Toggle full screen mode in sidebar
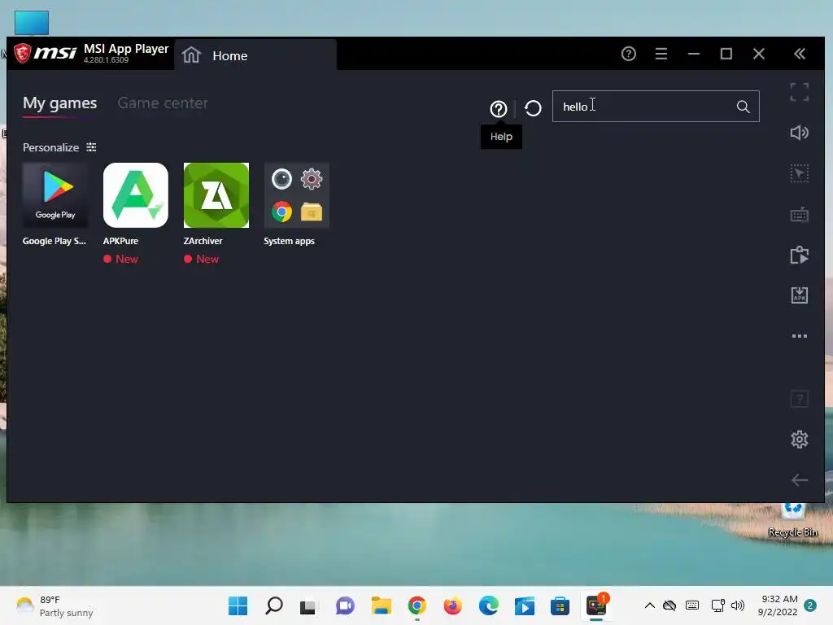This screenshot has height=625, width=833. pyautogui.click(x=800, y=91)
